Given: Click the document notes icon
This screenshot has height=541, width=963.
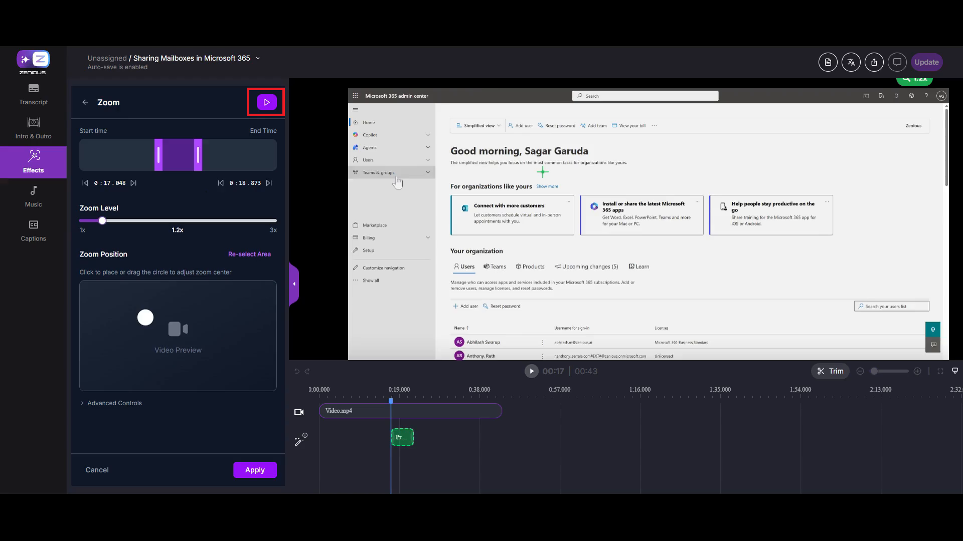Looking at the screenshot, I should tap(828, 62).
